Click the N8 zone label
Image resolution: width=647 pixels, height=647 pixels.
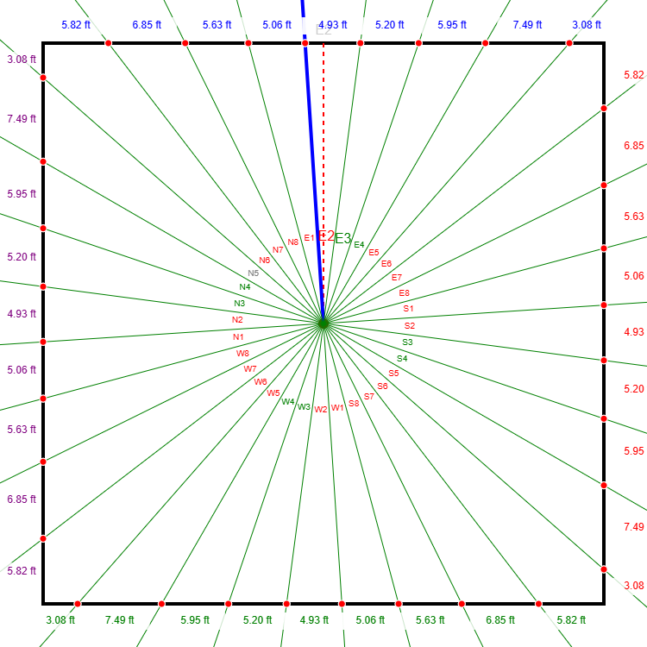(293, 242)
